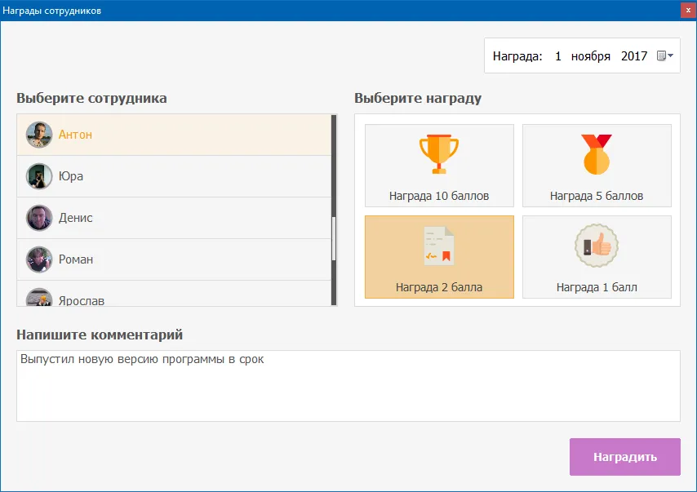697x492 pixels.
Task: Choose the Награда 1 балл label
Action: click(597, 287)
